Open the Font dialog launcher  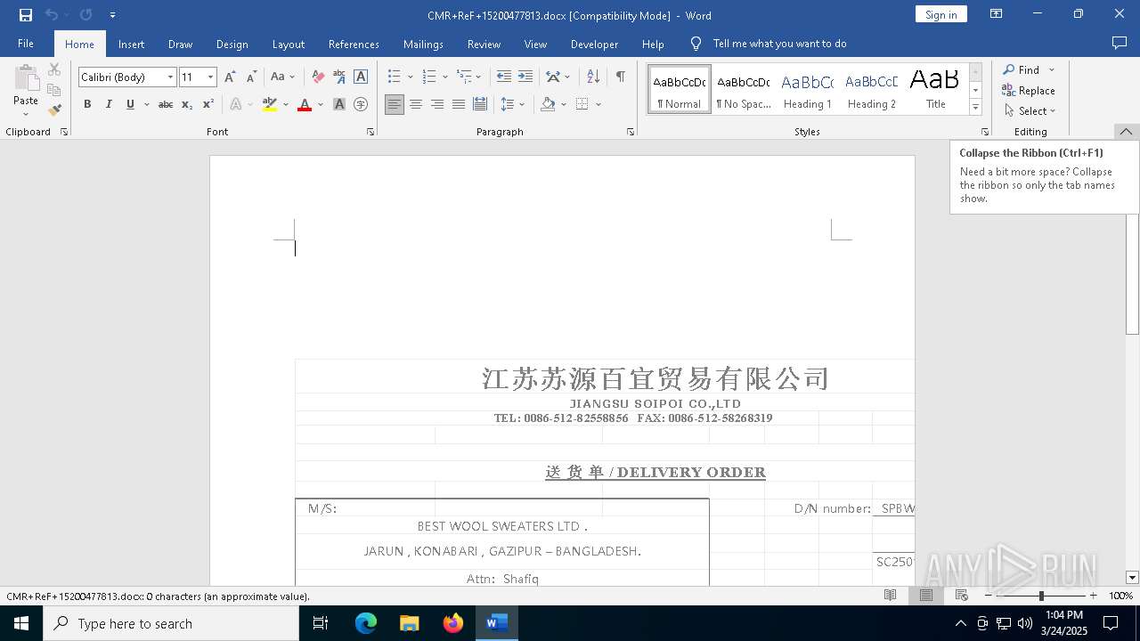[x=370, y=132]
